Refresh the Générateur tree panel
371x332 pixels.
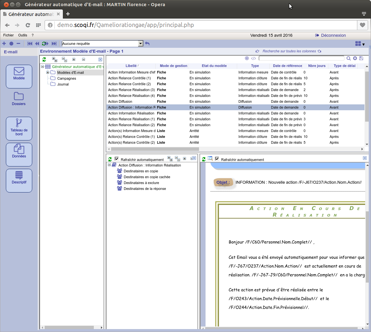coord(44,60)
